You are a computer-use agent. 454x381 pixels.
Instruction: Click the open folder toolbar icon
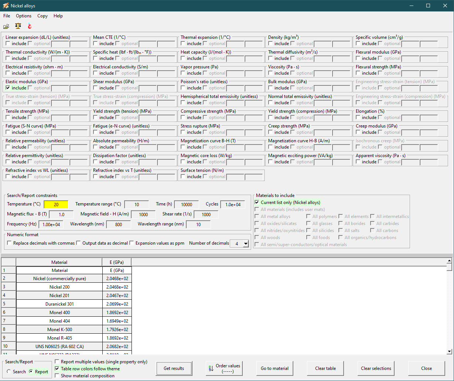click(6, 26)
